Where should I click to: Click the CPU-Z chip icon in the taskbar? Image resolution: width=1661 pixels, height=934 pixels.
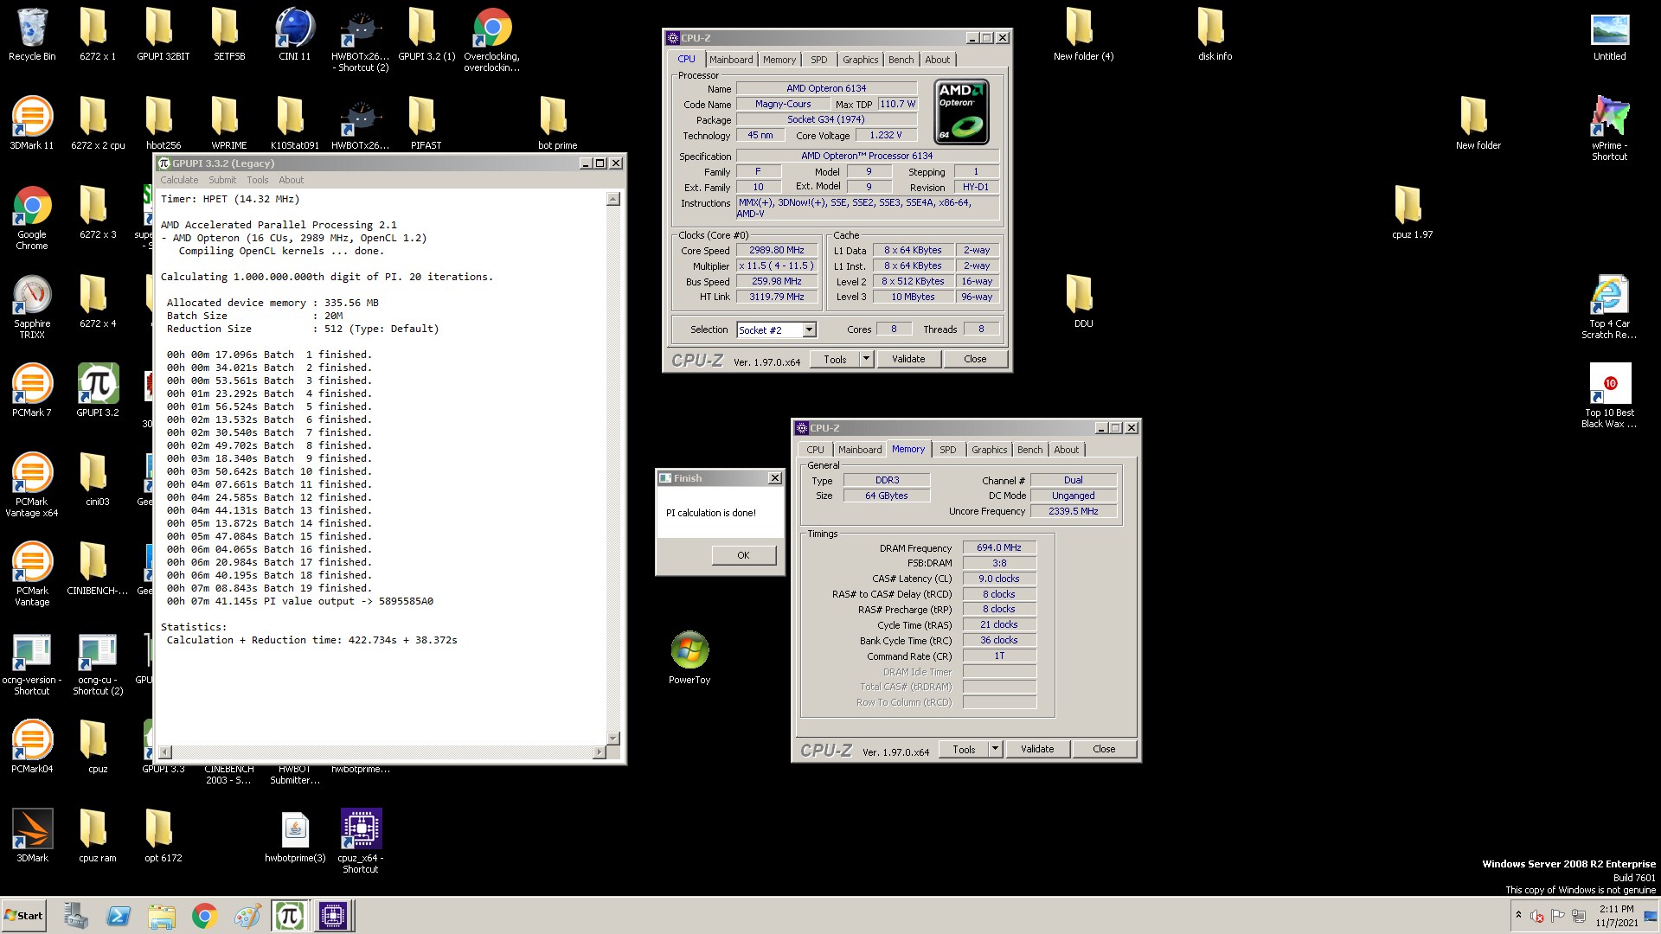333,915
